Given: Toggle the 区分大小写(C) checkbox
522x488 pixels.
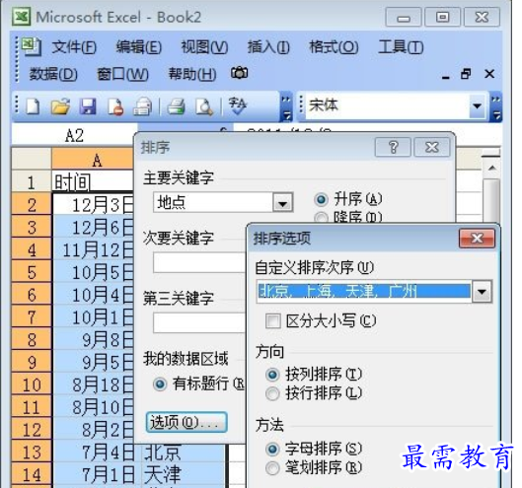Looking at the screenshot, I should tap(273, 321).
